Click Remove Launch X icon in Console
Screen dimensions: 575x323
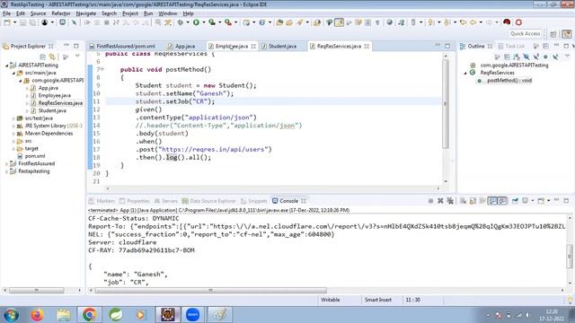[x=440, y=201]
